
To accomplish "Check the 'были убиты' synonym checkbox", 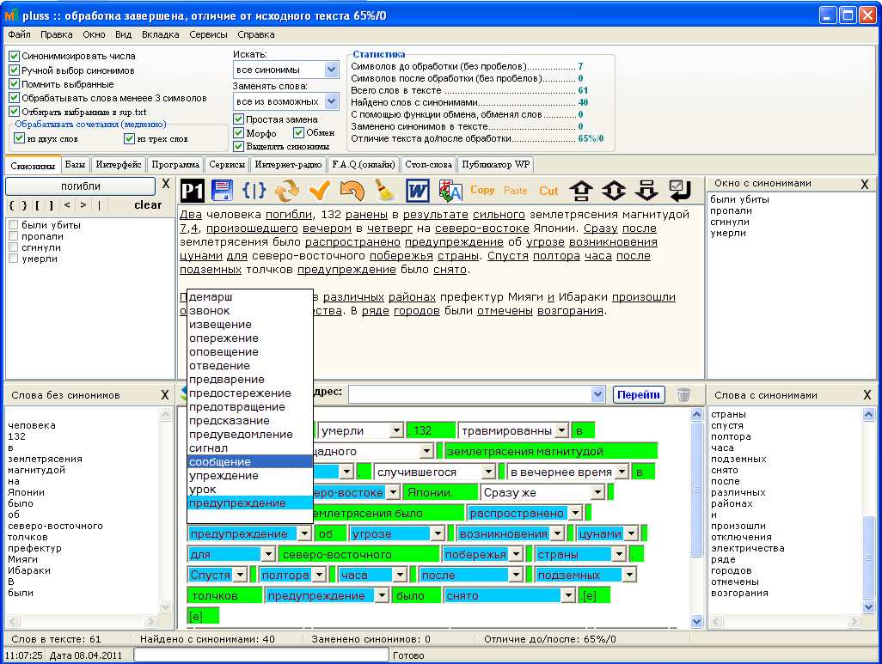I will (14, 225).
